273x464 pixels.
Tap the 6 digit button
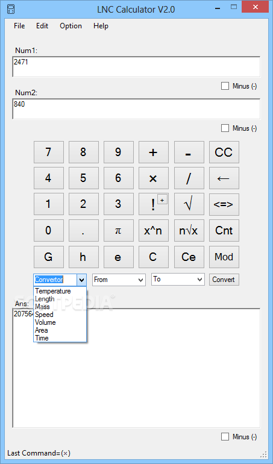(x=119, y=178)
